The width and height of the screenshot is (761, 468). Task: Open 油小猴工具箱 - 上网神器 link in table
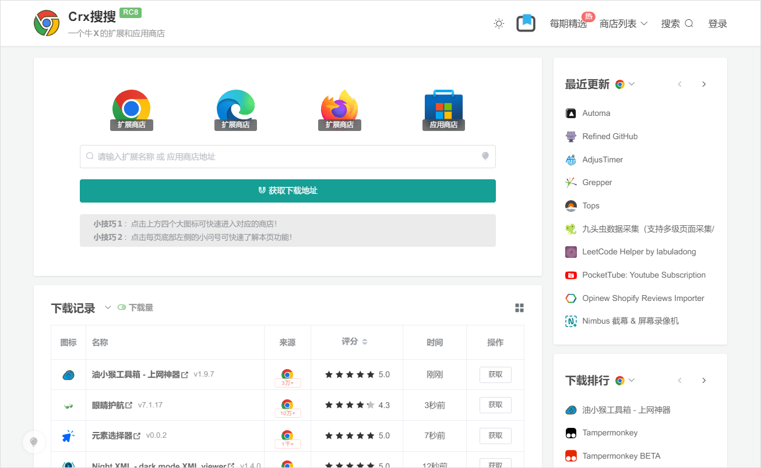click(140, 374)
